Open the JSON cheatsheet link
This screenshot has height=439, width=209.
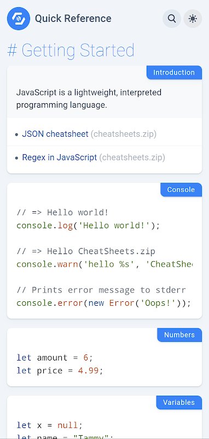point(55,134)
